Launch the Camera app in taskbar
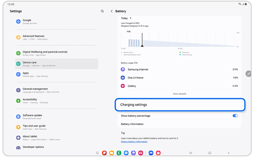The width and height of the screenshot is (254, 157). 141,153
